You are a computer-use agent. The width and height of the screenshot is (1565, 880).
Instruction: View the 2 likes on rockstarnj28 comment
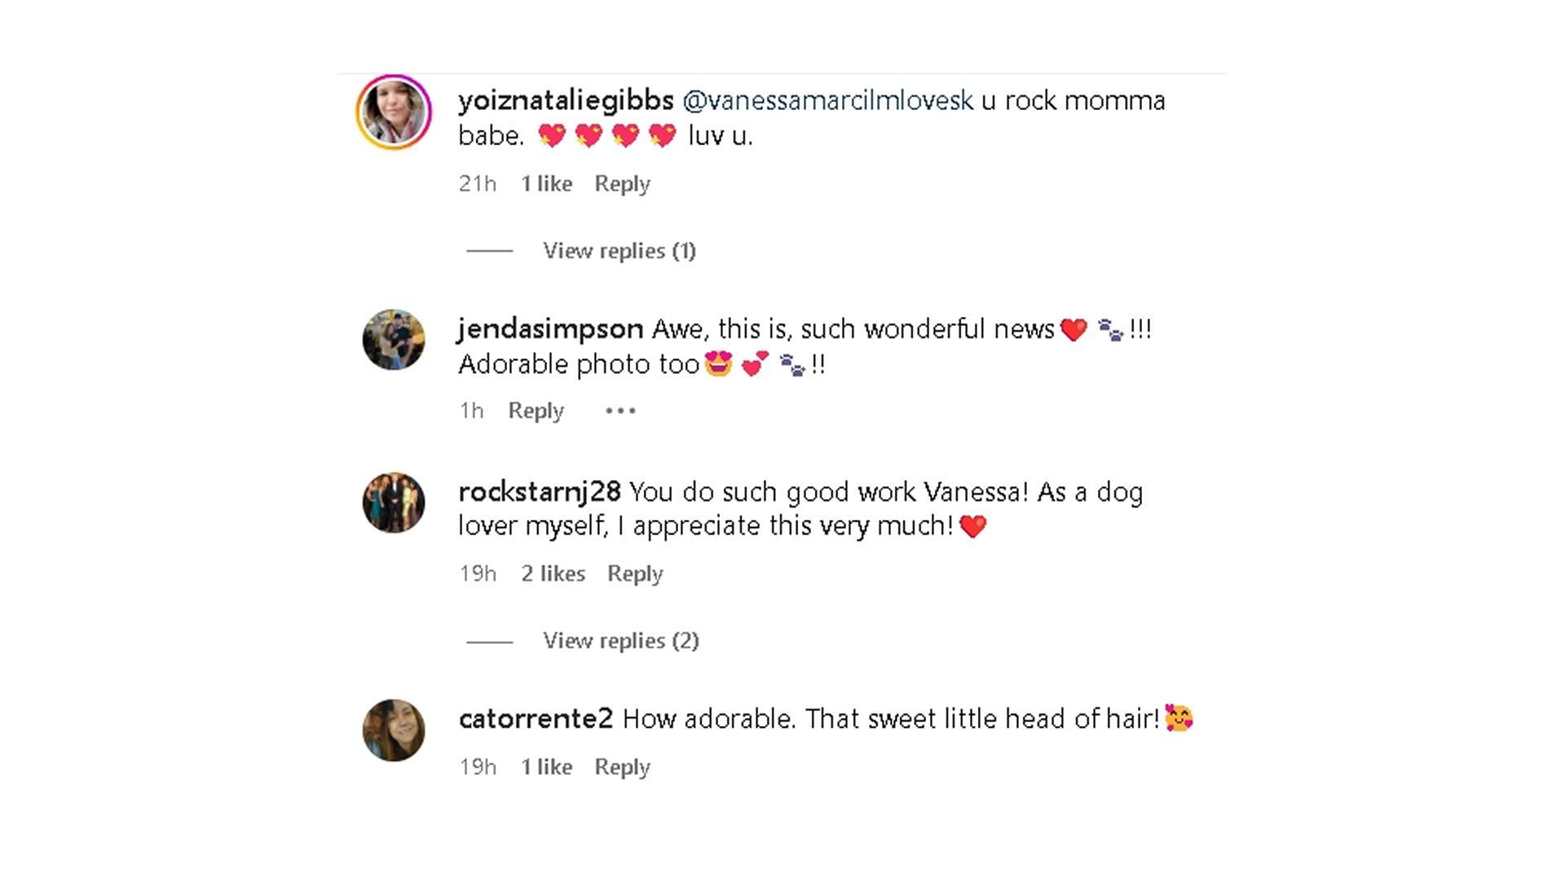[553, 574]
